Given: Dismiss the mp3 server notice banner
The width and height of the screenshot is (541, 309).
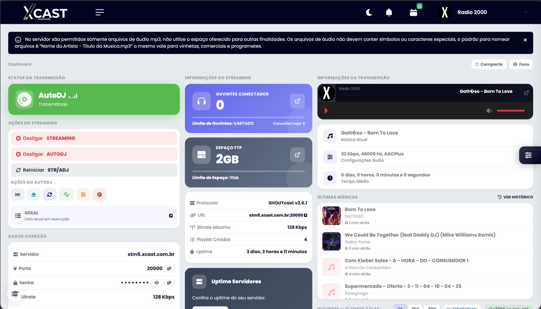Looking at the screenshot, I should tap(525, 40).
